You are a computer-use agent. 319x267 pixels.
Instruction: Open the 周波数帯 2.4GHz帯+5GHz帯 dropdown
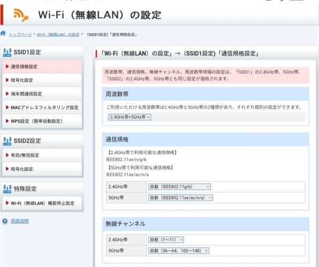[130, 117]
